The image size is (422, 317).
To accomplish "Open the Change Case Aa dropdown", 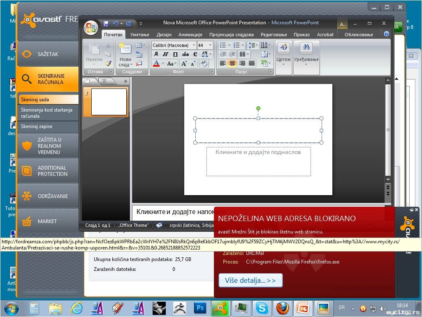I will pos(172,63).
